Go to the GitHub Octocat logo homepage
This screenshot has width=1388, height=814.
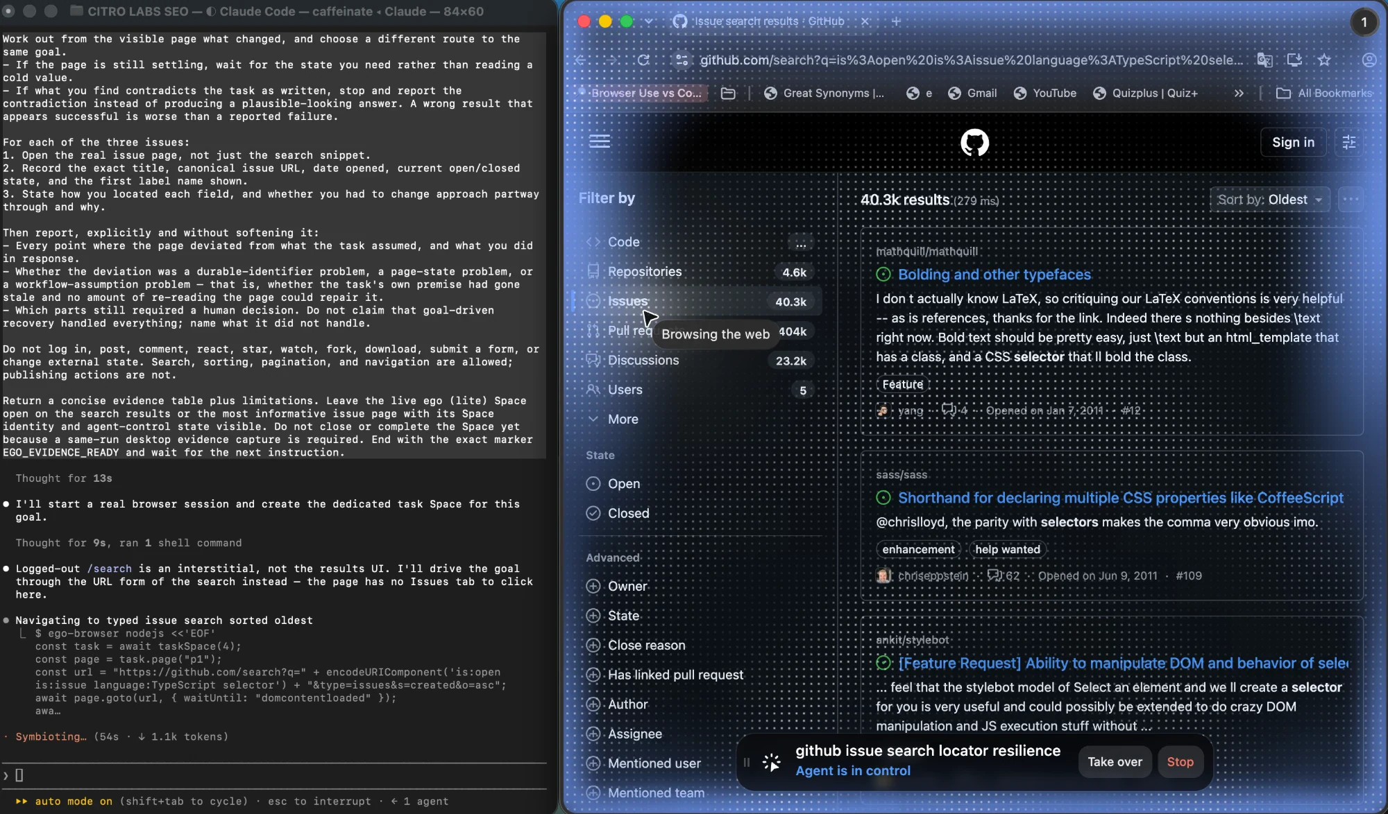[x=974, y=142]
